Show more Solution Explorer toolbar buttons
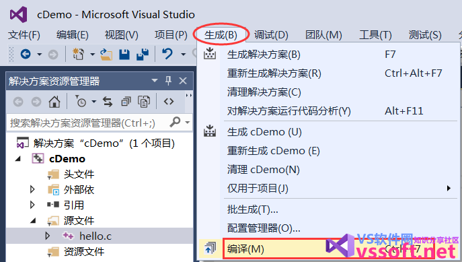The width and height of the screenshot is (462, 262). [188, 95]
